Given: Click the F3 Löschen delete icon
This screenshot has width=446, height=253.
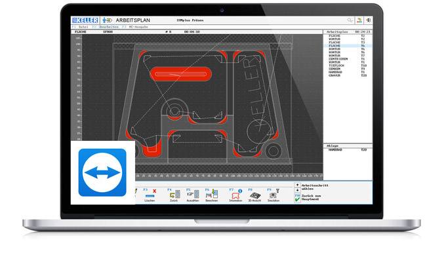Looking at the screenshot, I should [150, 195].
